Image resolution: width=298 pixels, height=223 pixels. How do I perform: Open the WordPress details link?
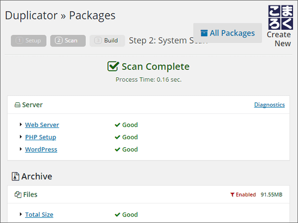coord(41,150)
